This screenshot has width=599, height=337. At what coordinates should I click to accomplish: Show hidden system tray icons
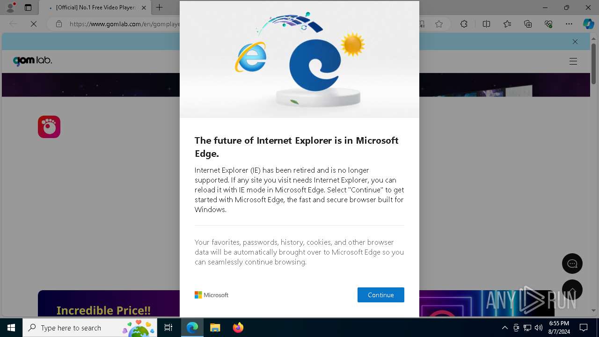click(x=504, y=328)
